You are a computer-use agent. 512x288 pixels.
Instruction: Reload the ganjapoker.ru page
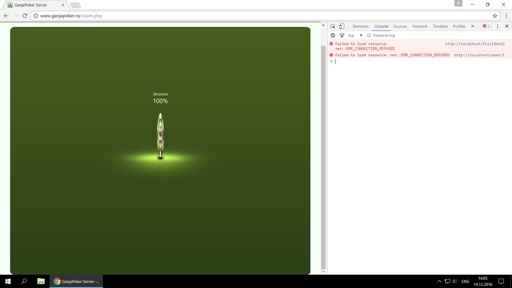25,15
